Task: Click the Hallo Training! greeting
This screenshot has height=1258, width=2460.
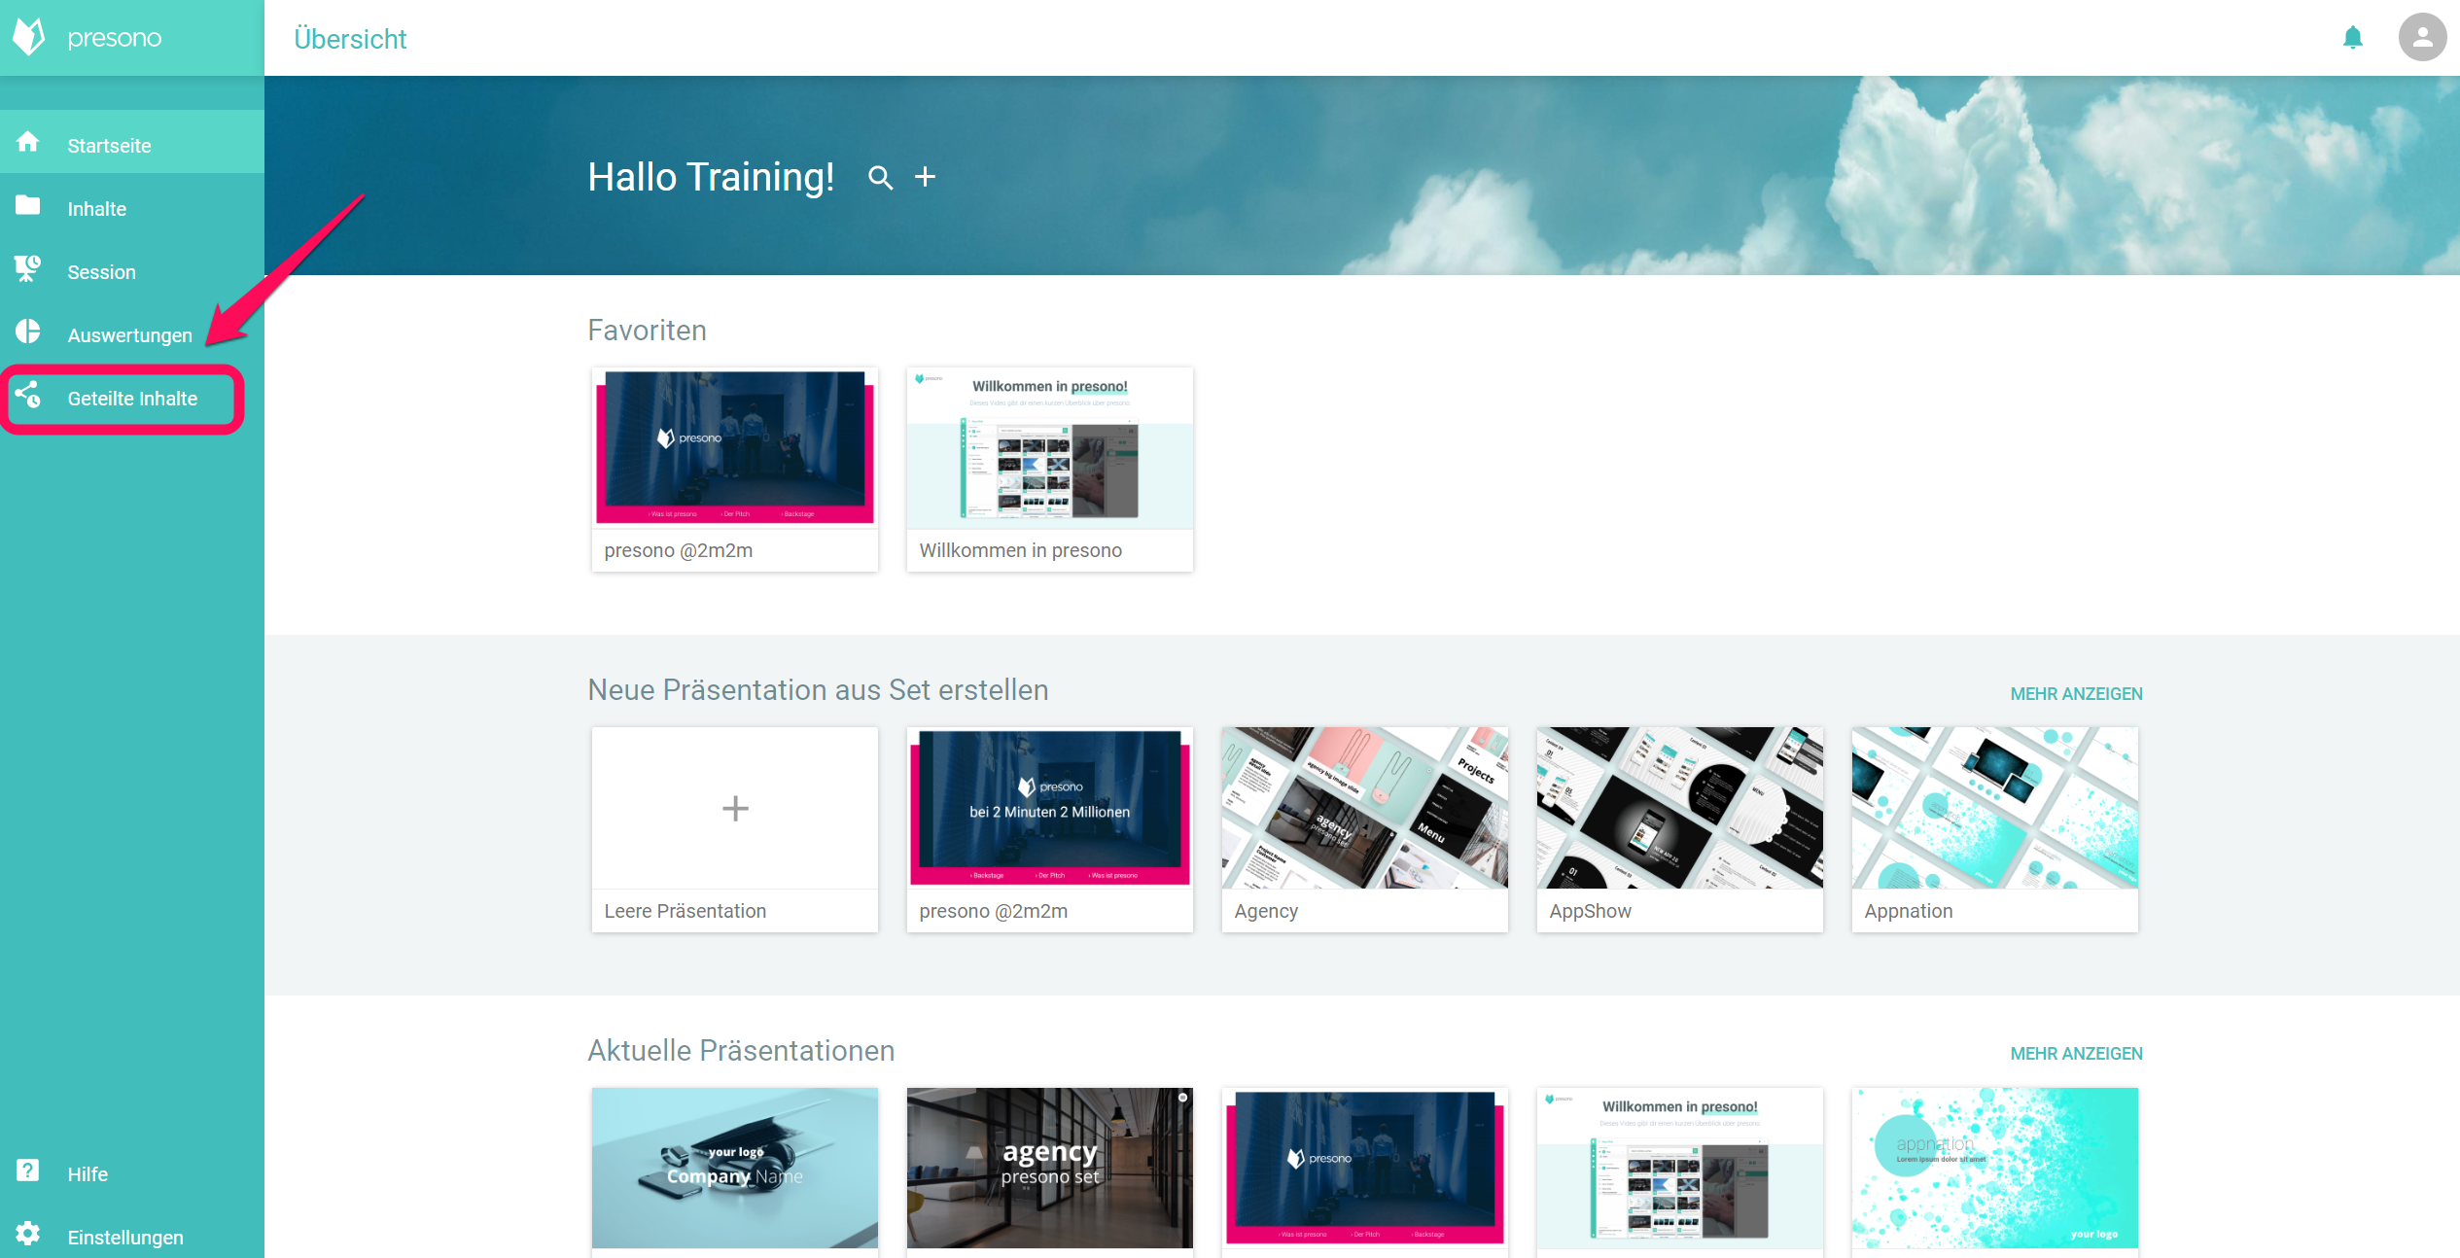Action: [x=712, y=177]
